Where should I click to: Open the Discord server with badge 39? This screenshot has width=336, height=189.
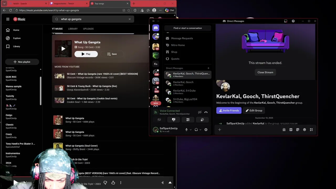(156, 81)
